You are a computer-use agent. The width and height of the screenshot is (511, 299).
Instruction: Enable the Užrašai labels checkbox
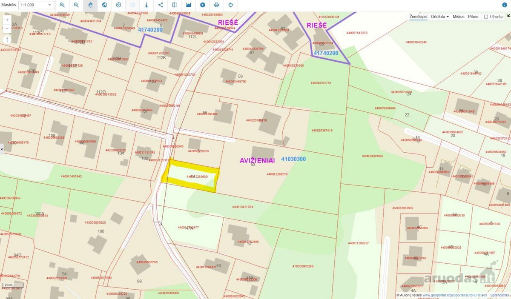(x=486, y=17)
